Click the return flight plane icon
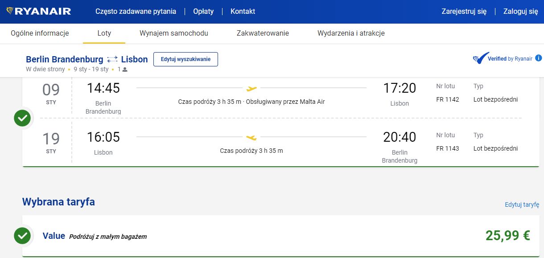 (x=251, y=137)
